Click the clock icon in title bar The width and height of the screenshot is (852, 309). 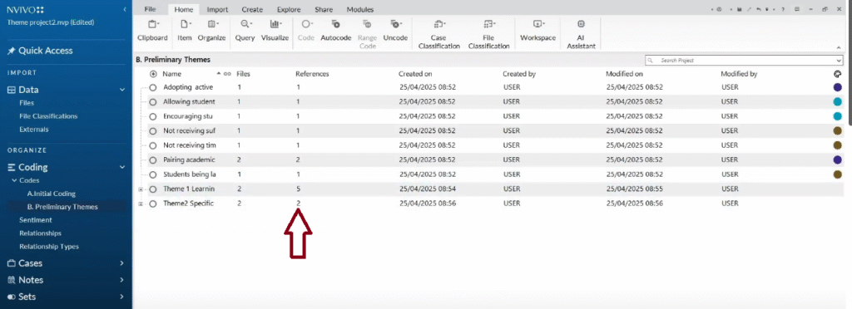pos(719,9)
